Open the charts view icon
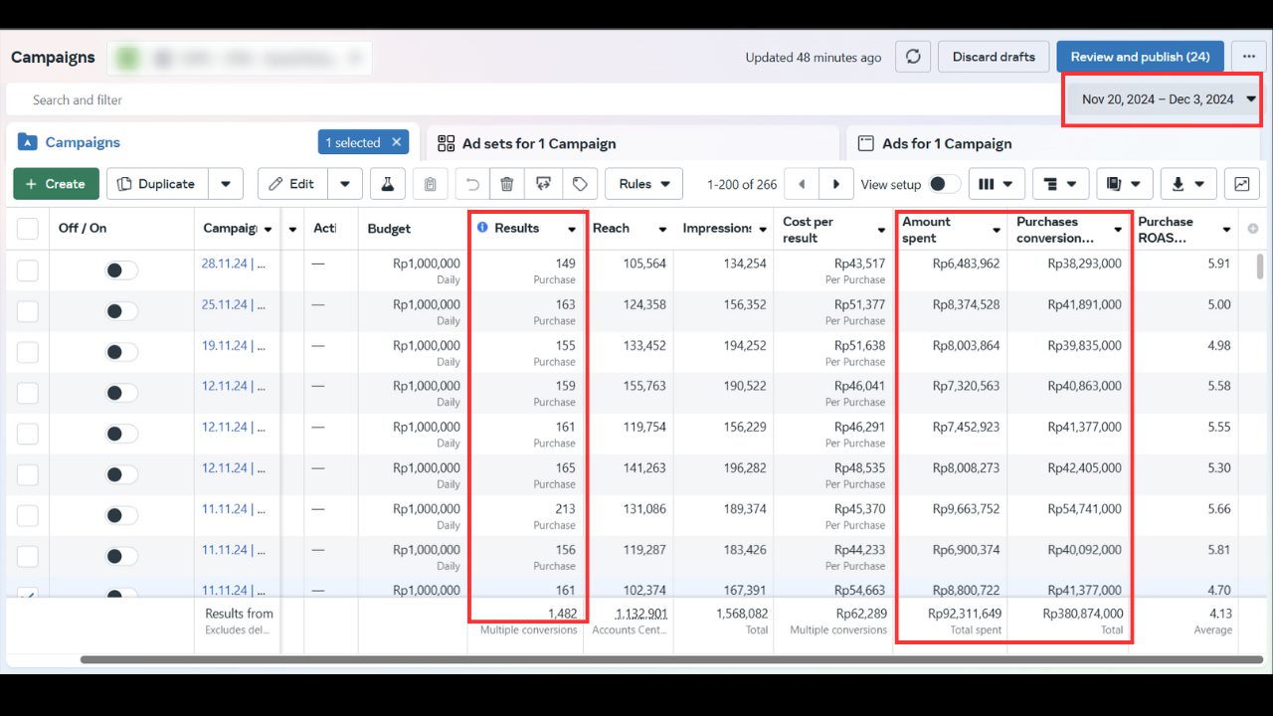This screenshot has width=1273, height=716. point(1241,184)
